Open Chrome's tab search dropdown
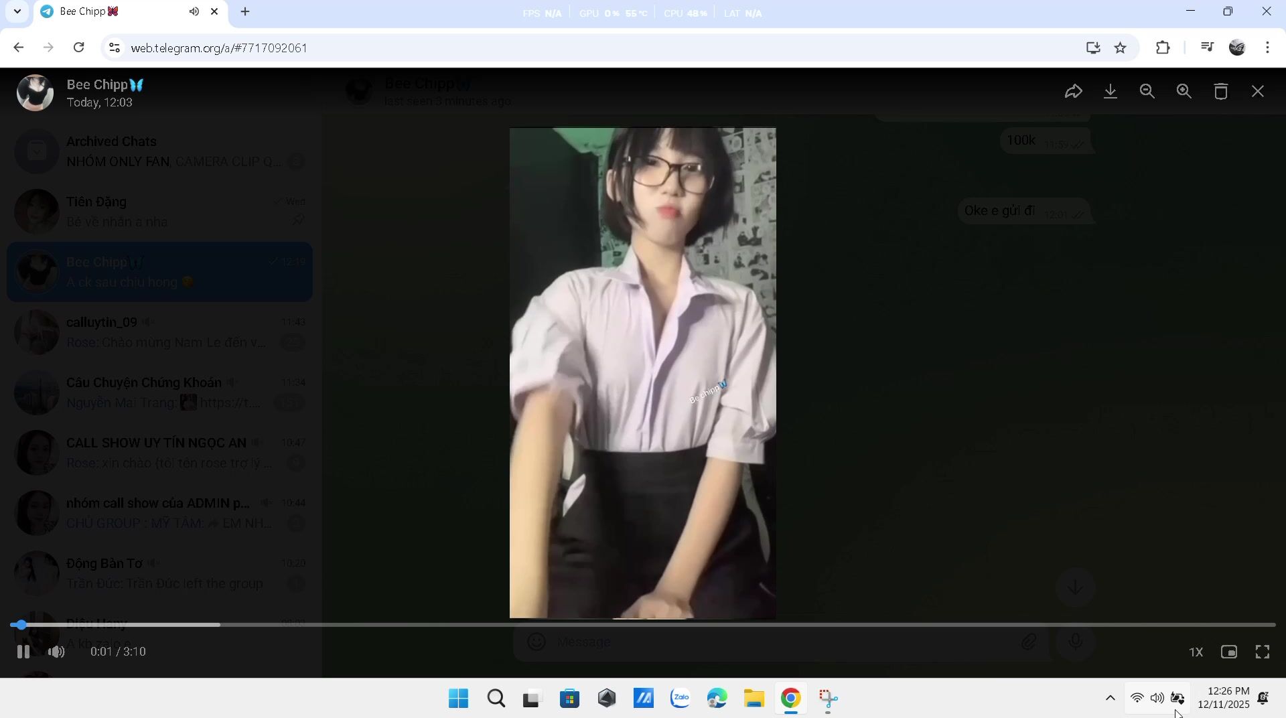Image resolution: width=1286 pixels, height=718 pixels. coord(17,11)
